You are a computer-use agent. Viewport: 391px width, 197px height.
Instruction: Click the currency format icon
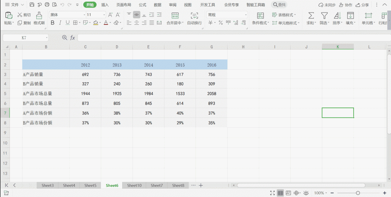210,23
